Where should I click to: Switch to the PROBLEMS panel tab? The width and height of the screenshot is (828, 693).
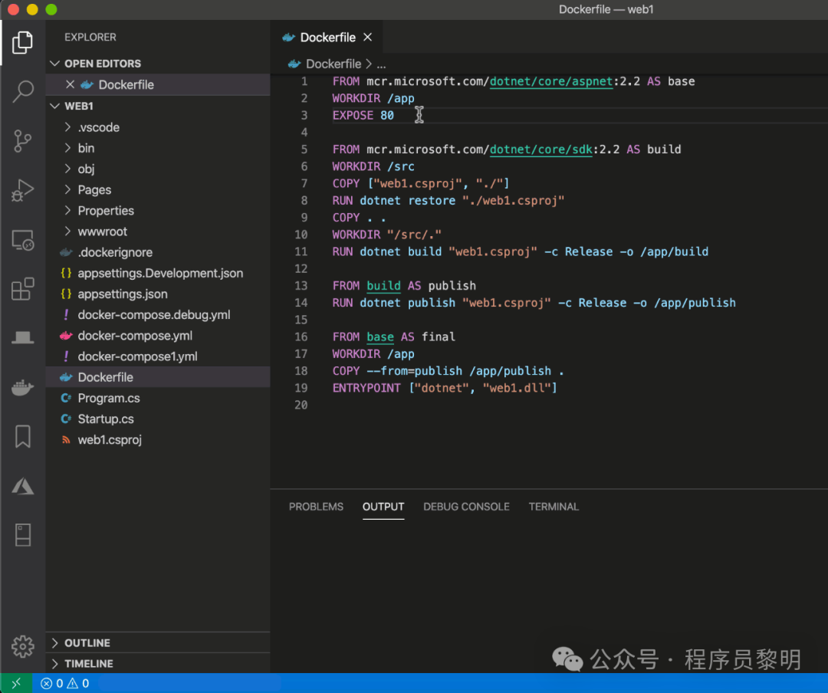click(x=316, y=507)
